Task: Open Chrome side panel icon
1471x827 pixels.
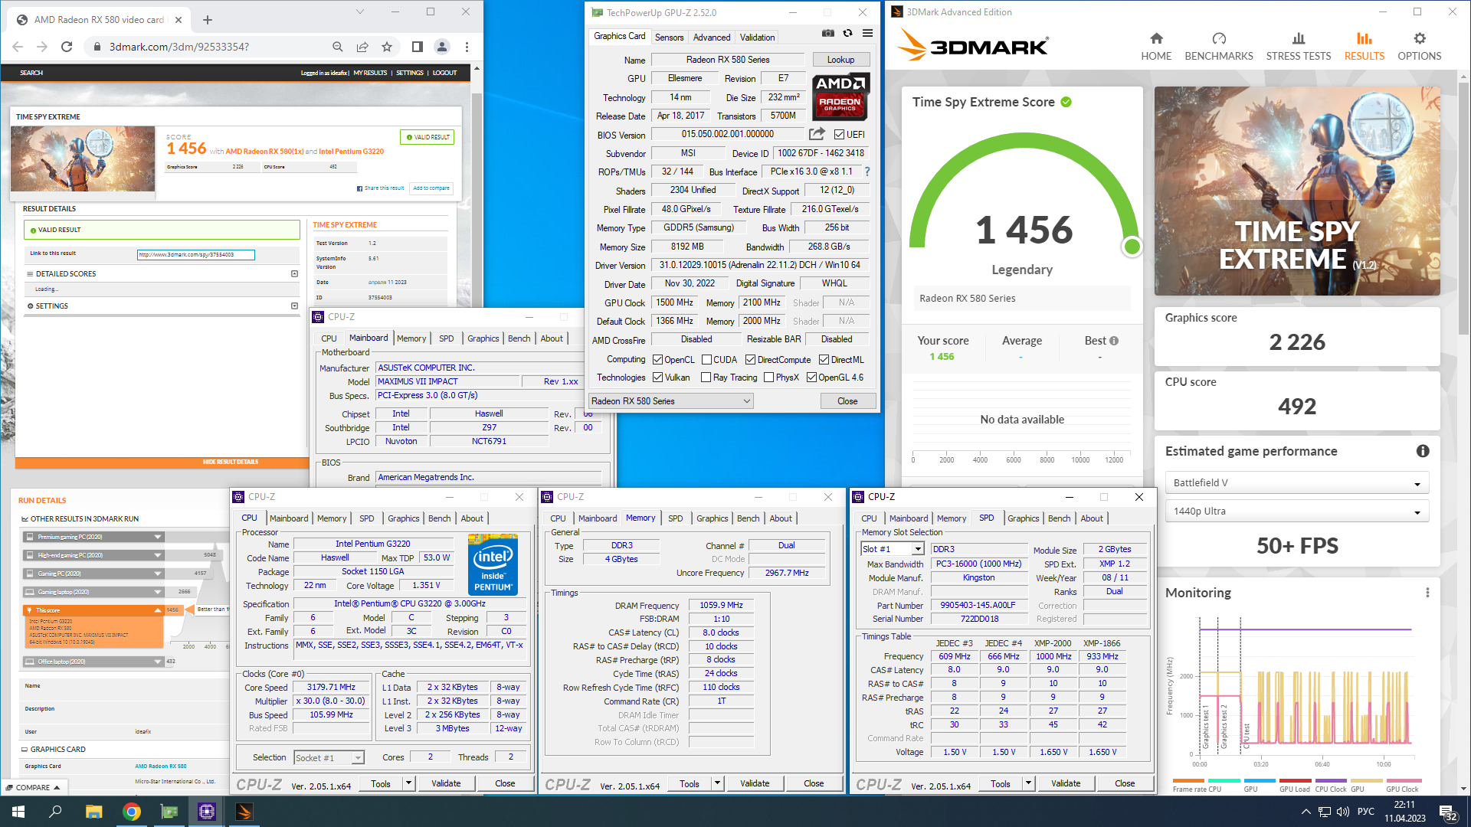Action: click(x=418, y=47)
